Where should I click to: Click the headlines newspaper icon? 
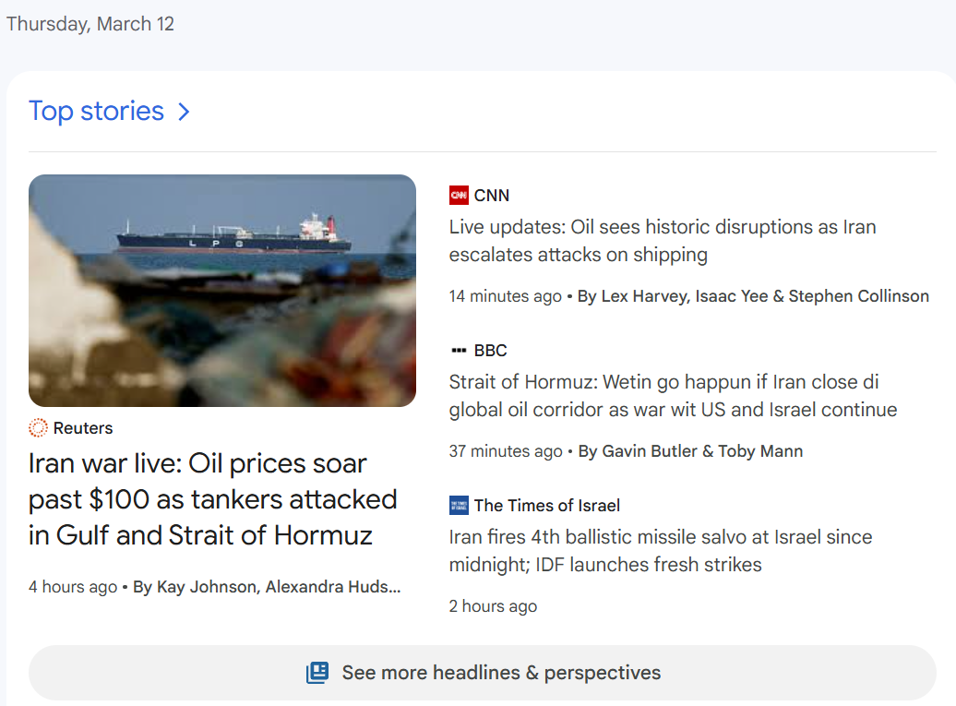click(x=317, y=673)
